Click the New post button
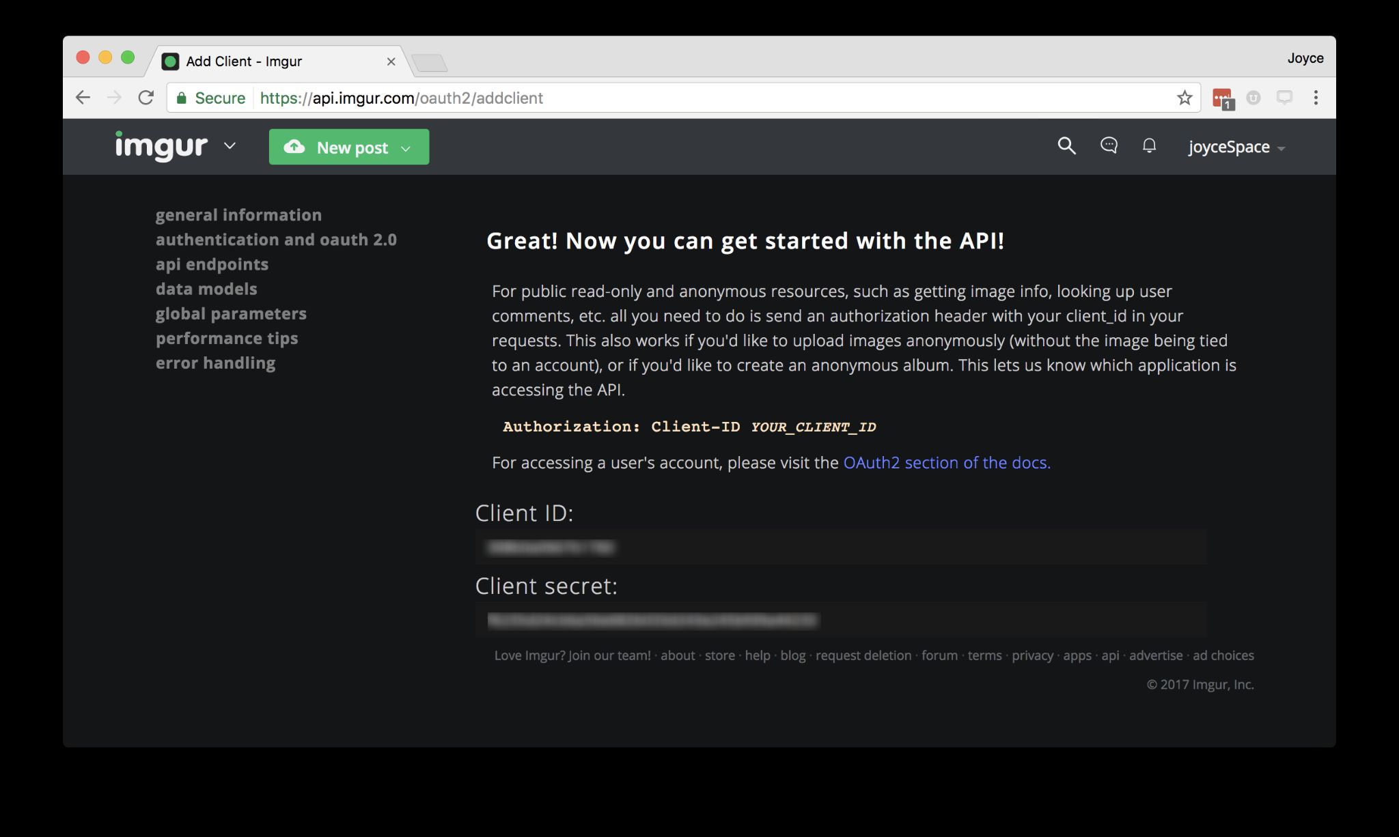 [x=348, y=147]
